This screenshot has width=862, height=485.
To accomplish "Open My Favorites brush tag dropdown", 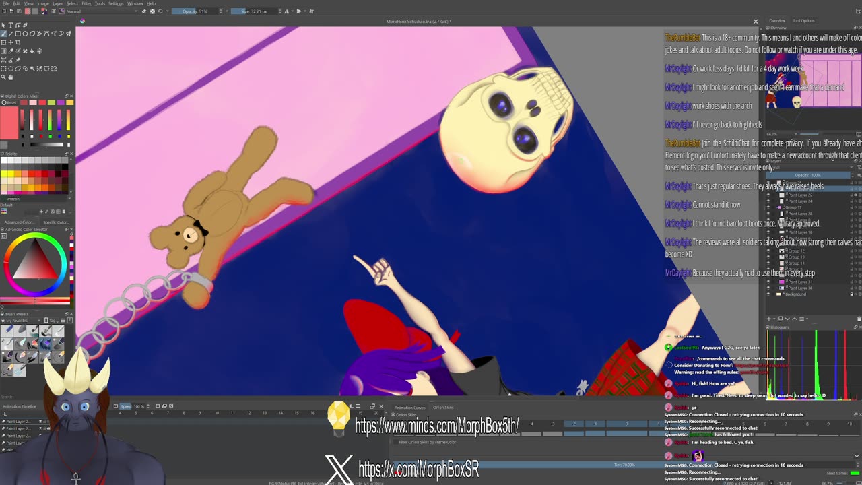I will pos(21,321).
